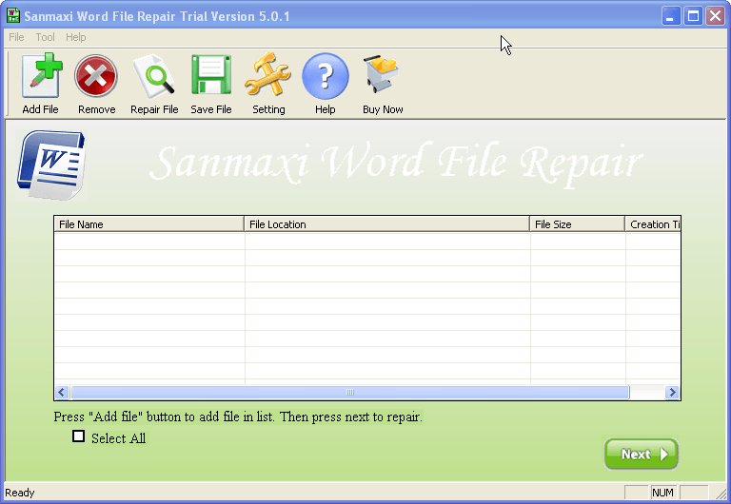Click the Save File floppy icon

click(211, 74)
